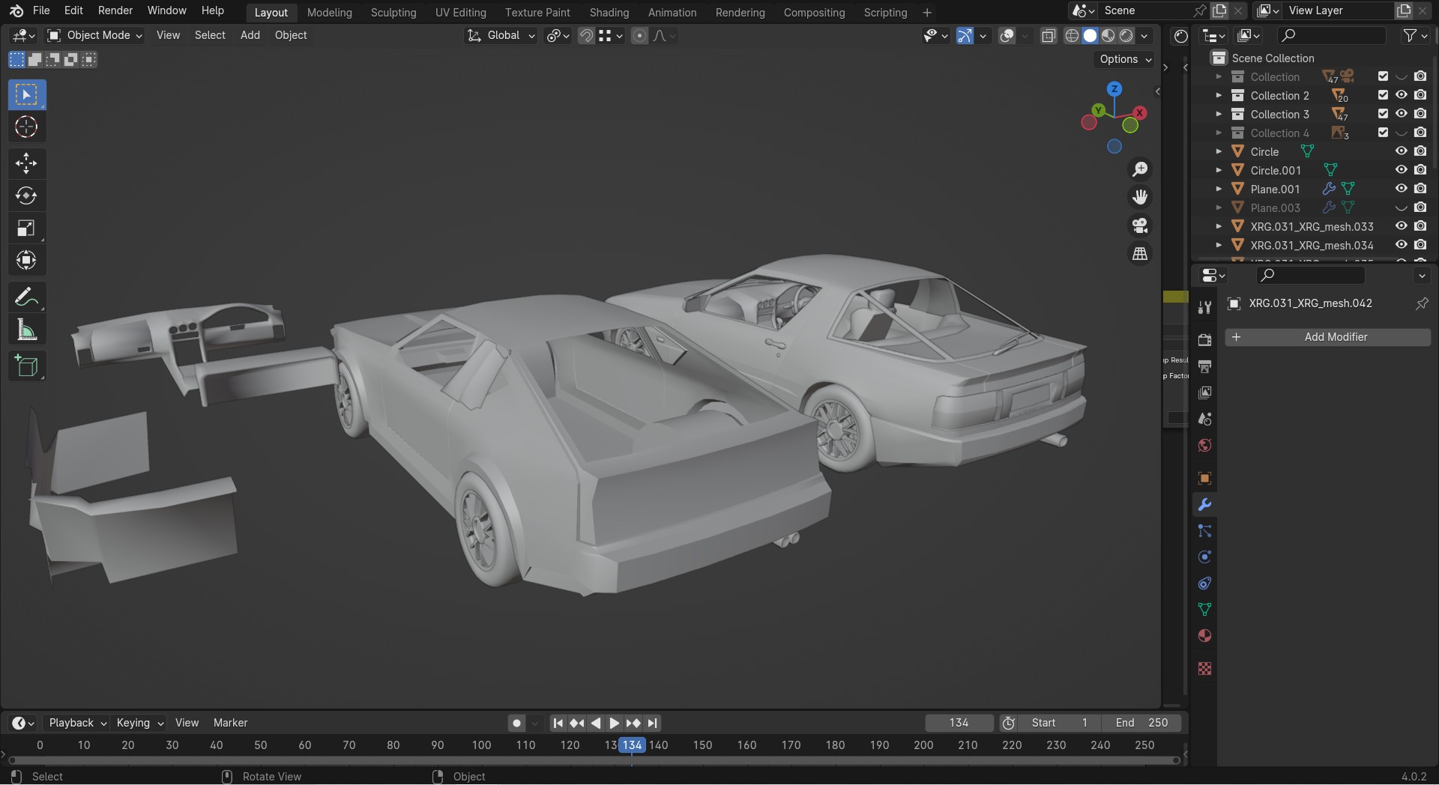Open the Texture properties tab

coord(1204,669)
